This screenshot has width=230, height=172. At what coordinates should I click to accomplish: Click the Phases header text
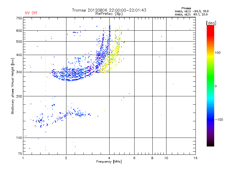(186, 8)
